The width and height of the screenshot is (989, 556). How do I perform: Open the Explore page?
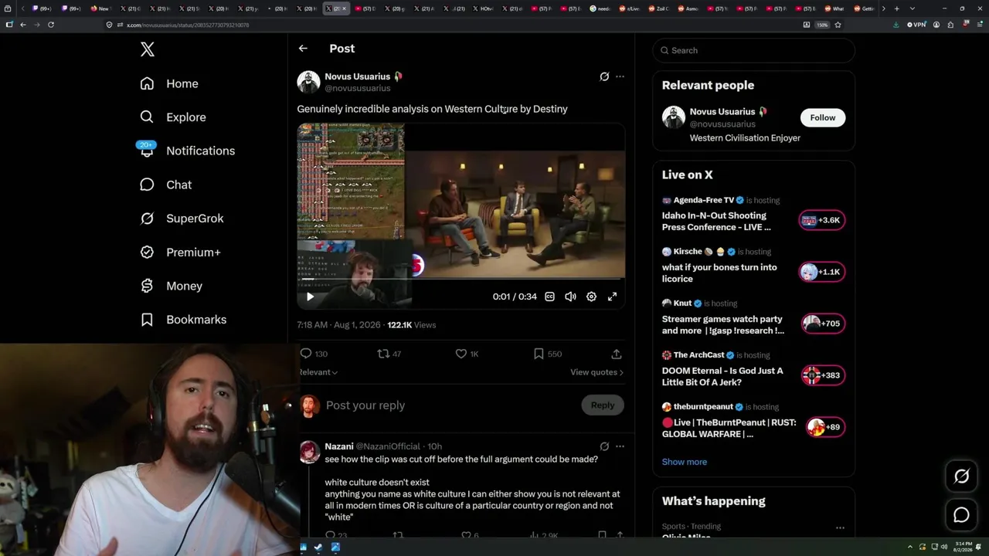click(173, 117)
